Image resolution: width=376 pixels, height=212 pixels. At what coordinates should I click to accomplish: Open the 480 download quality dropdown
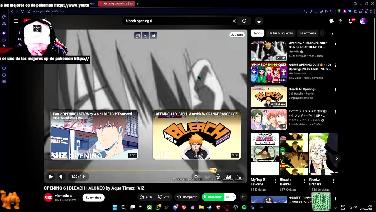pos(230,197)
